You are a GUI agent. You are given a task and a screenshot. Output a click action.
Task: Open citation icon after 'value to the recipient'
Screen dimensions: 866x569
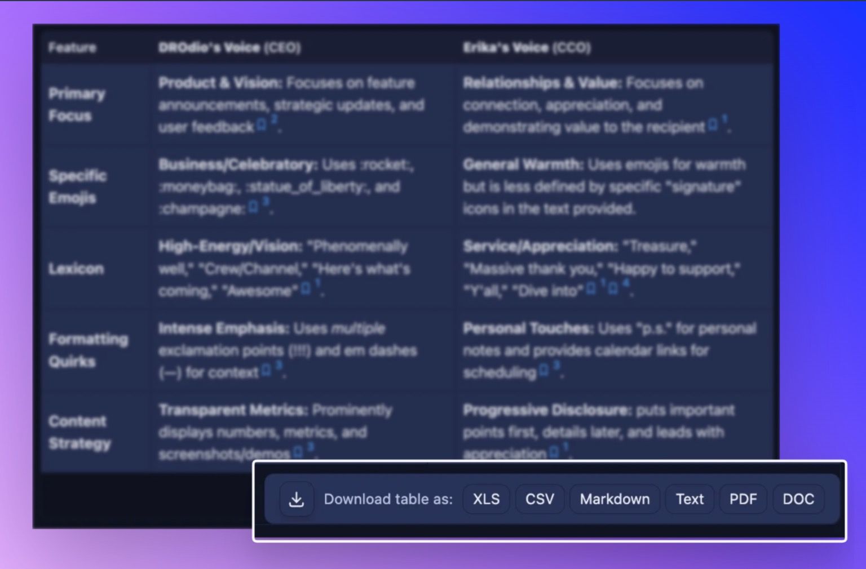(x=713, y=125)
